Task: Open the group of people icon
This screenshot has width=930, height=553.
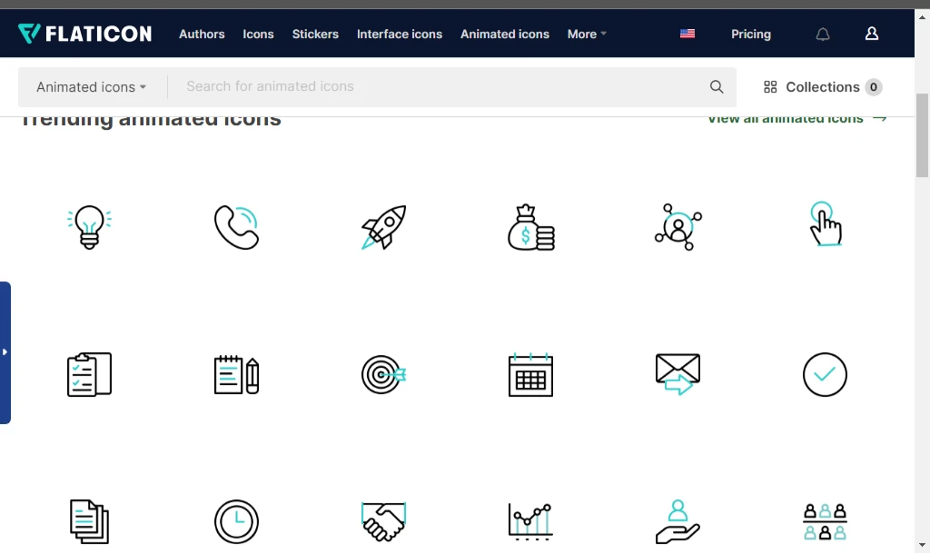Action: [825, 521]
